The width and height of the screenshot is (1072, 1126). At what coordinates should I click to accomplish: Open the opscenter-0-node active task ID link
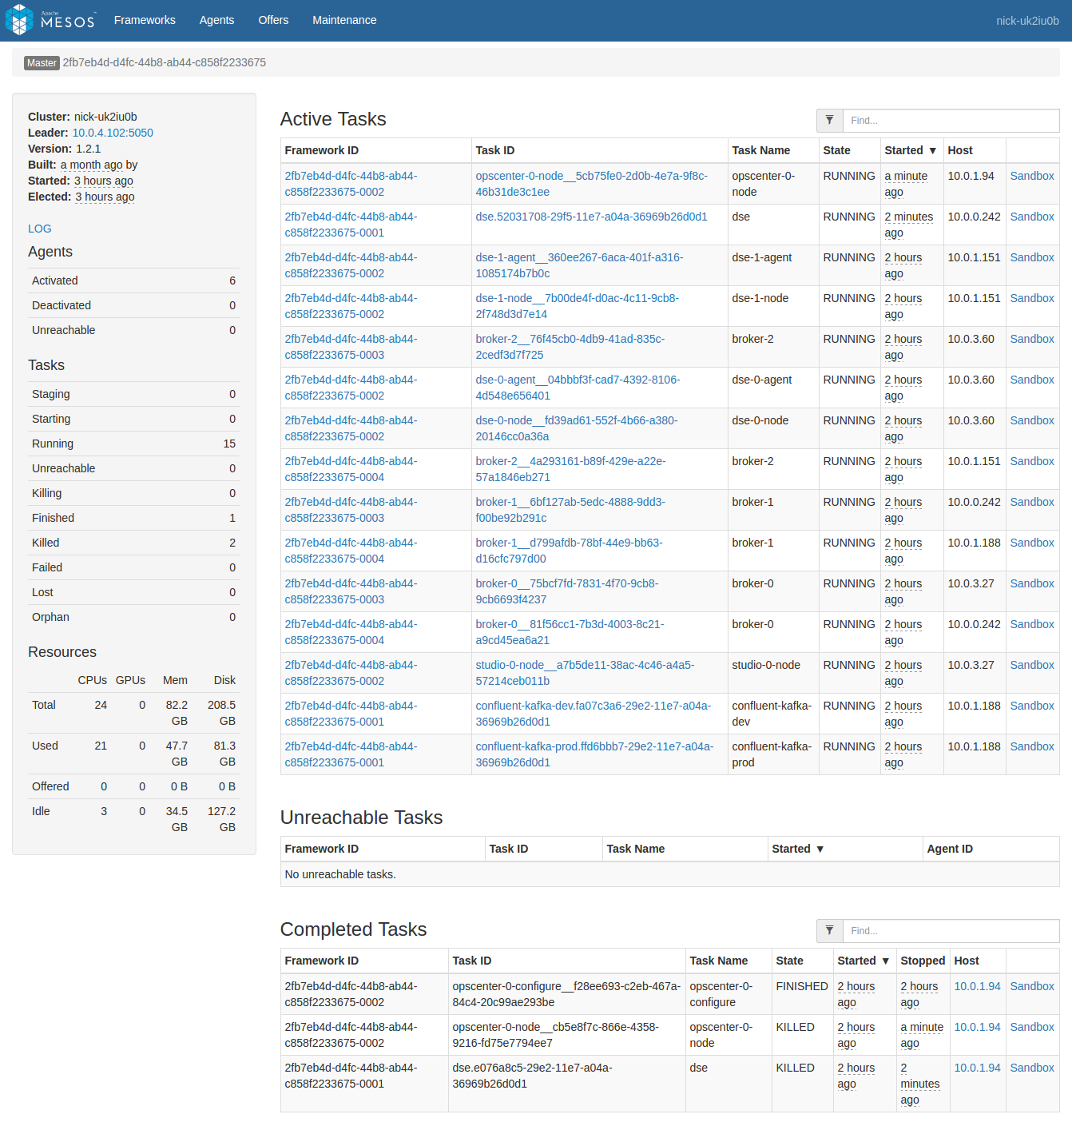coord(592,184)
